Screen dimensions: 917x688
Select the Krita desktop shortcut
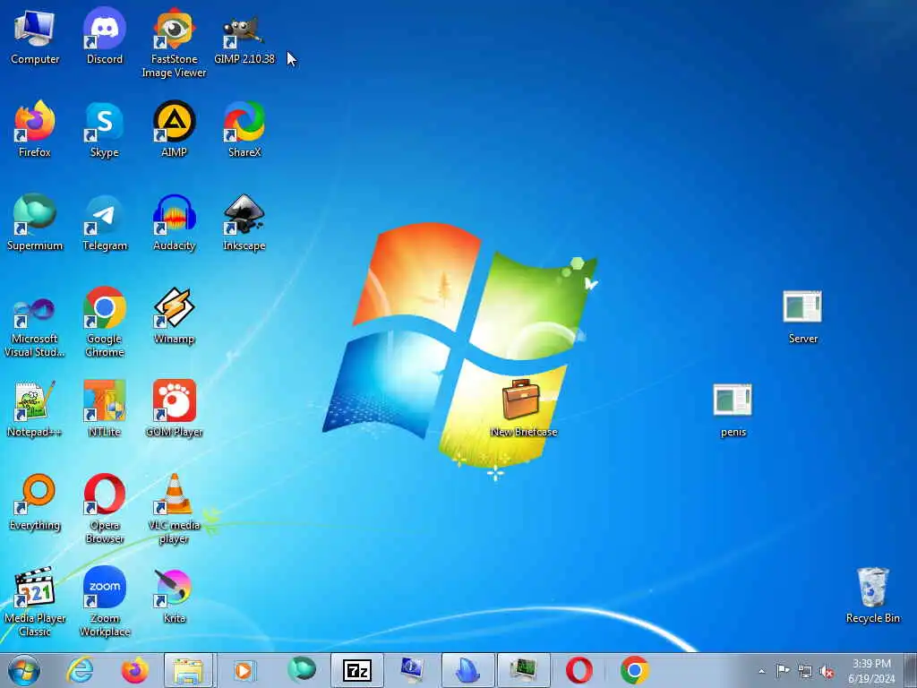click(x=174, y=595)
